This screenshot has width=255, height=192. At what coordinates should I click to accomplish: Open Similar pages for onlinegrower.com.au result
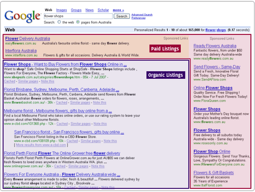[x=78, y=166]
